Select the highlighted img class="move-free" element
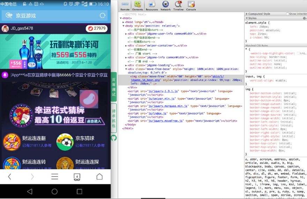Screen dimensions: 307x199 (181, 80)
